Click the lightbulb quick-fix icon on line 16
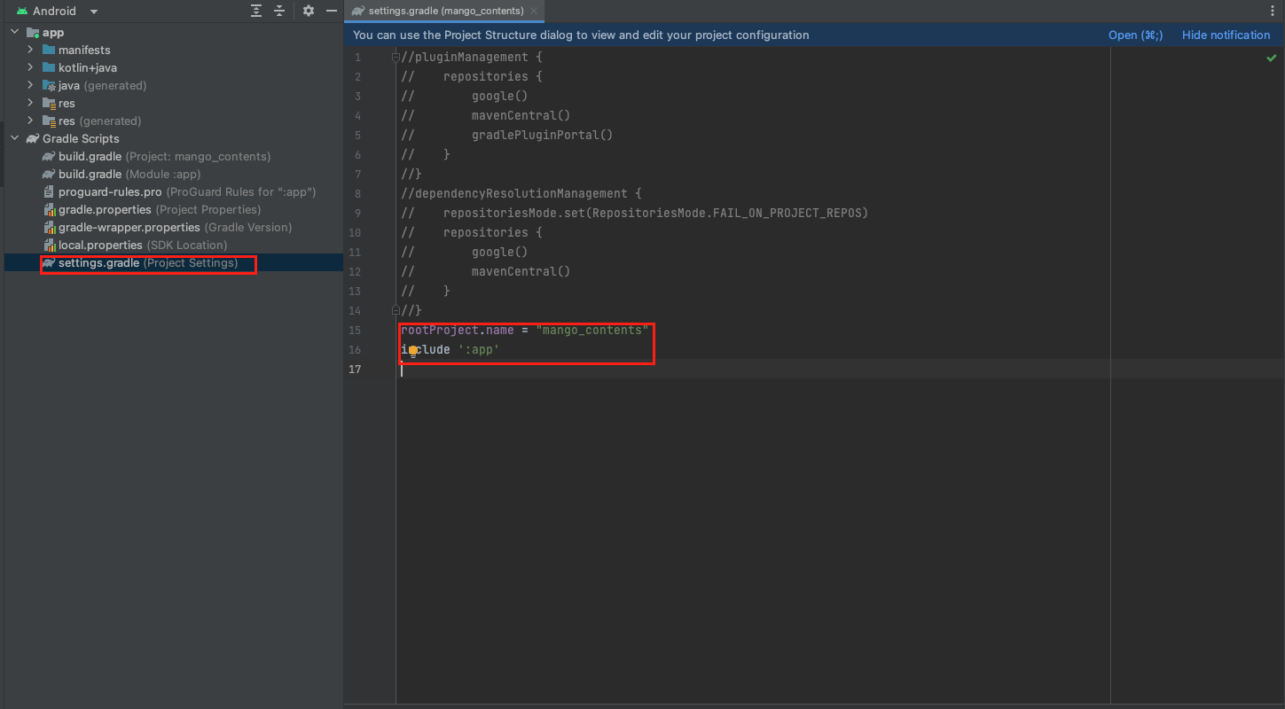1285x709 pixels. 412,351
